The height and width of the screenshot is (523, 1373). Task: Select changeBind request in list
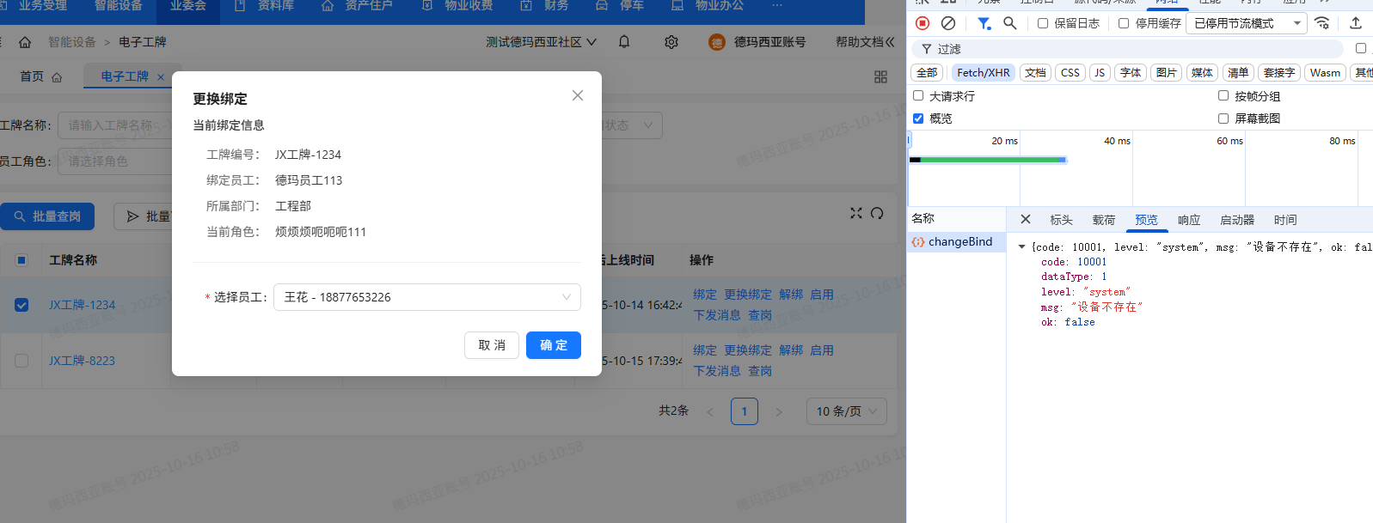pos(957,242)
